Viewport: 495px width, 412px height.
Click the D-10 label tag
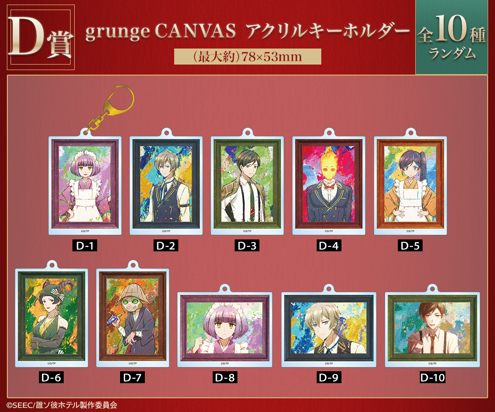click(x=433, y=377)
